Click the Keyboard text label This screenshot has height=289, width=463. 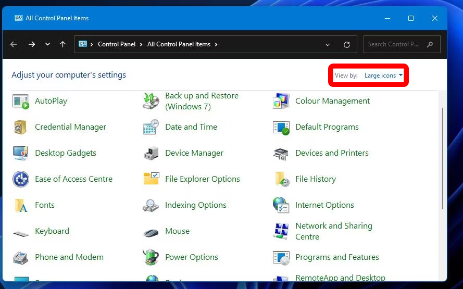pyautogui.click(x=52, y=231)
